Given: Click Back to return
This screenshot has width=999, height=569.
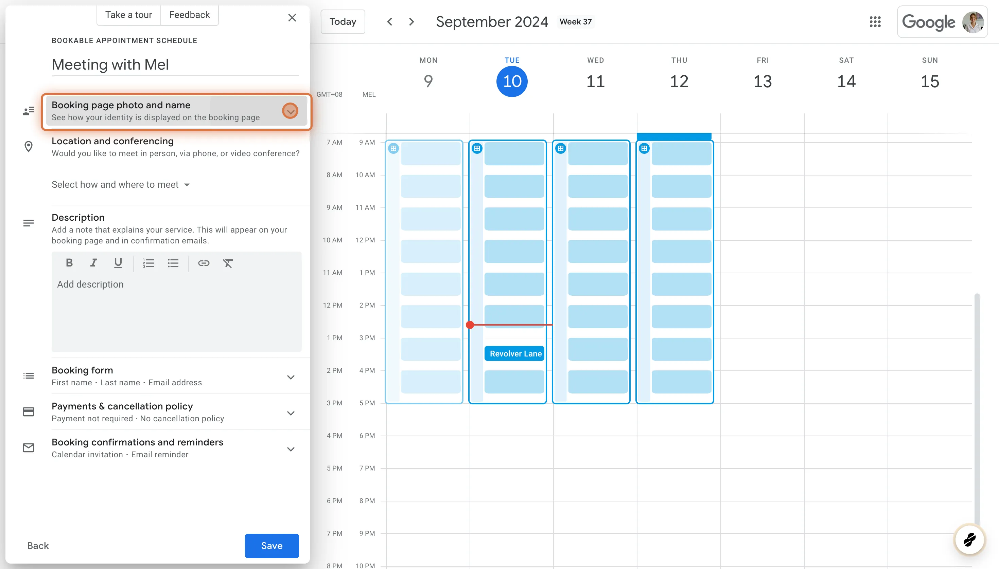Looking at the screenshot, I should click(x=38, y=546).
